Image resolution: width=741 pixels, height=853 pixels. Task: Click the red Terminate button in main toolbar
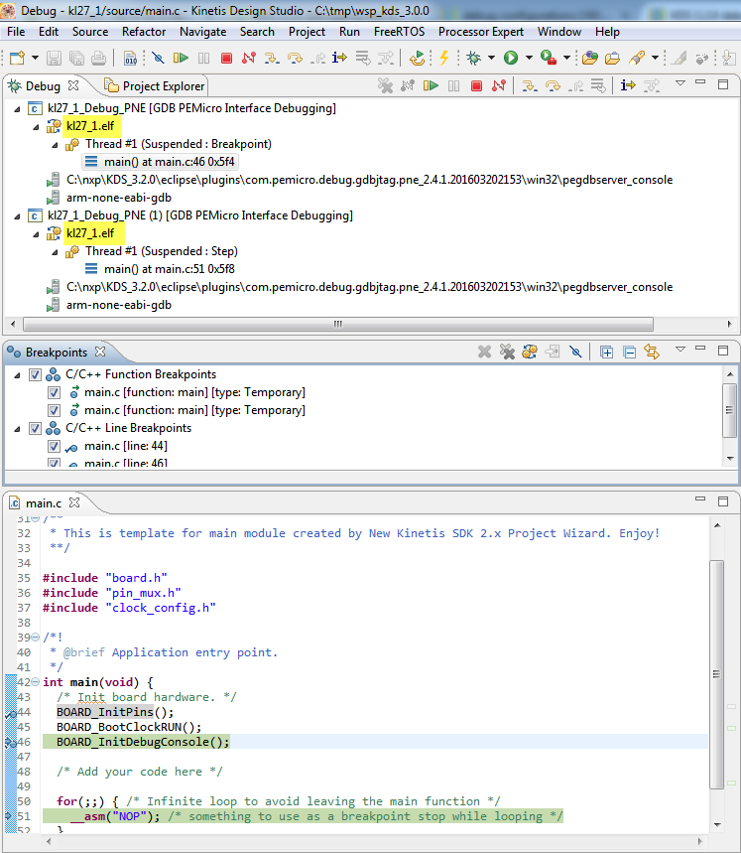(x=226, y=59)
